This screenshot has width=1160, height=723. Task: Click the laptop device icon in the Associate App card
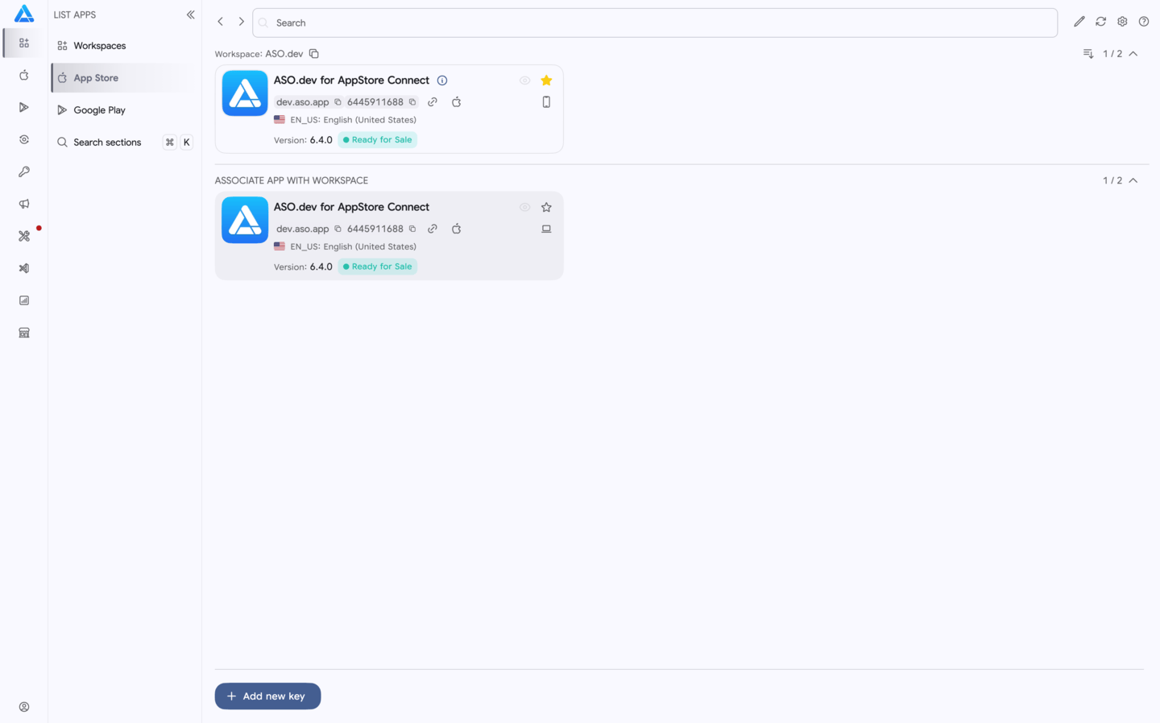[x=546, y=229]
